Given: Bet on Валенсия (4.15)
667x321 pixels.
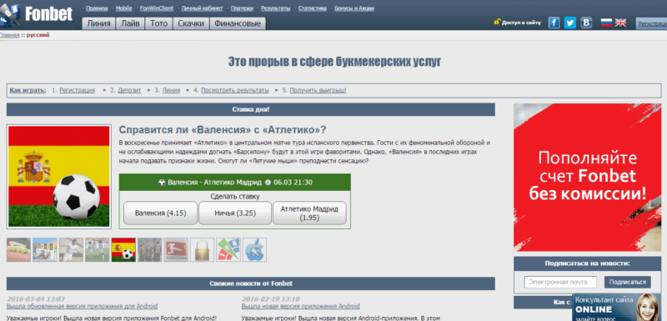Looking at the screenshot, I should (x=161, y=213).
